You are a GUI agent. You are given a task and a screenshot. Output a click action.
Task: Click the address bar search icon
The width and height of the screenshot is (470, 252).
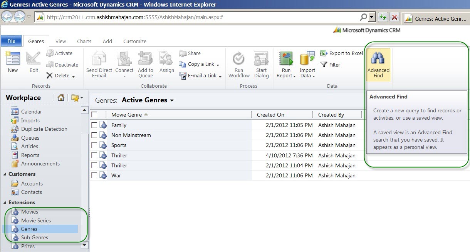click(363, 17)
